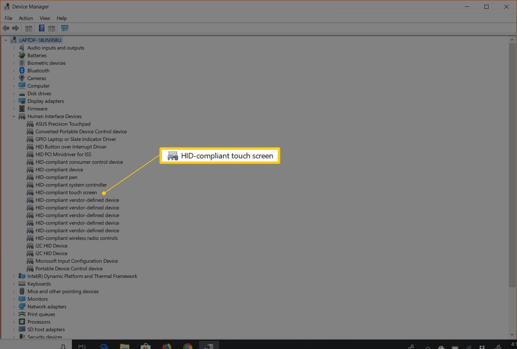The height and width of the screenshot is (349, 517).
Task: Click the Audio inputs and outputs speaker icon
Action: coord(22,48)
